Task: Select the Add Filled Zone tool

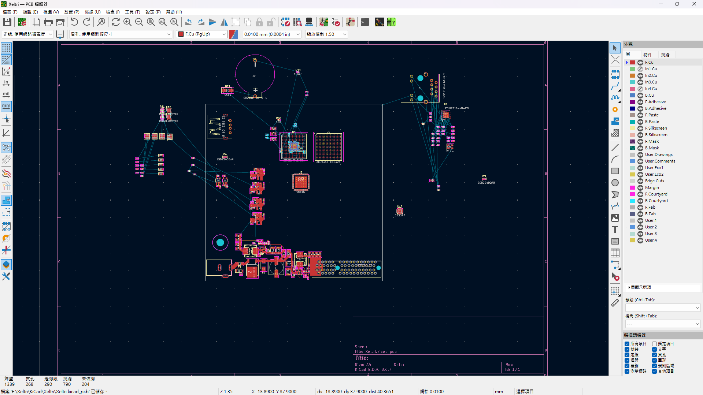Action: (x=615, y=121)
